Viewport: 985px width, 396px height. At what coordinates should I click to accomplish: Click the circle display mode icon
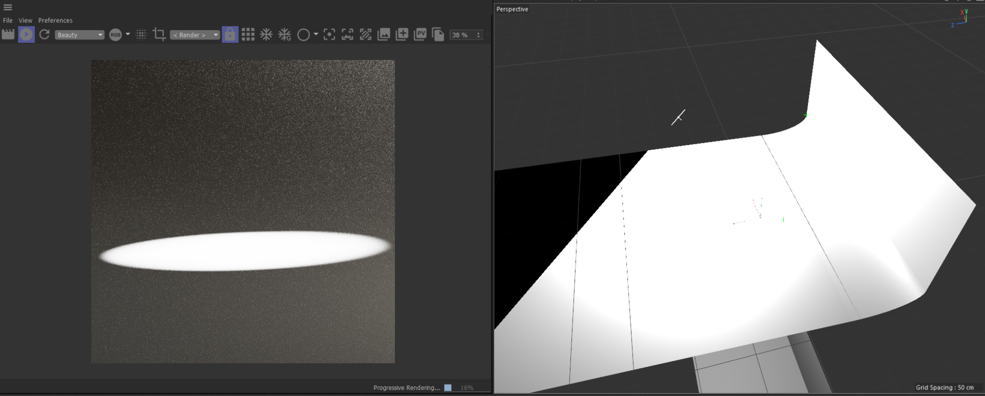tap(303, 35)
